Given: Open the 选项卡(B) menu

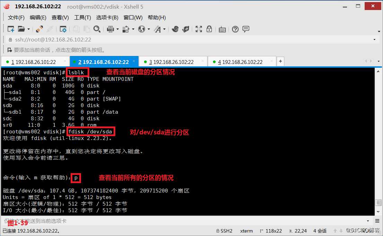Looking at the screenshot, I should 107,18.
